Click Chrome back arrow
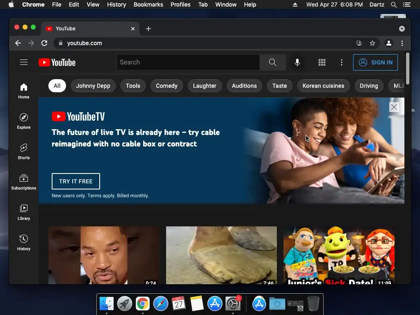 18,43
